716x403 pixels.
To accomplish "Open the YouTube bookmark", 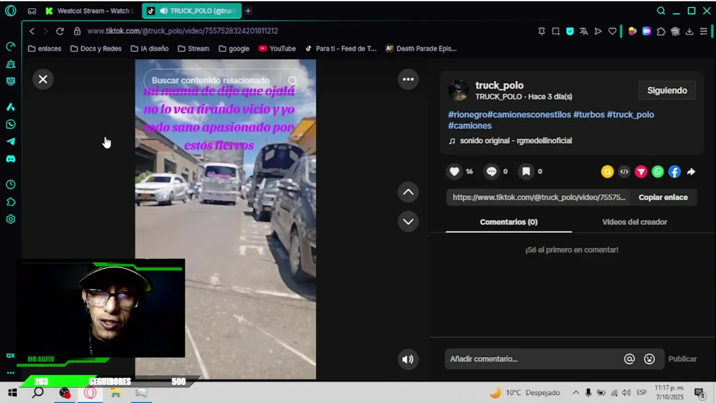I will [277, 49].
